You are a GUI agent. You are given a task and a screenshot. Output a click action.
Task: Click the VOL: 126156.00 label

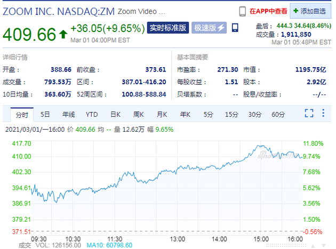click(58, 245)
